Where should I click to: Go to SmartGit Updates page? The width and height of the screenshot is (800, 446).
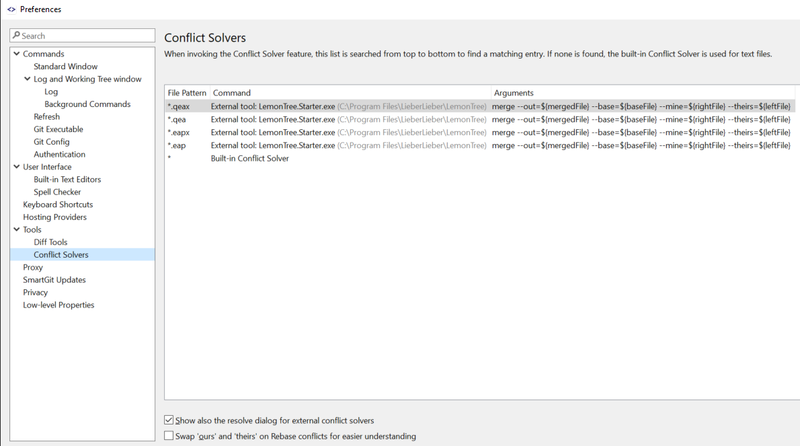coord(54,280)
